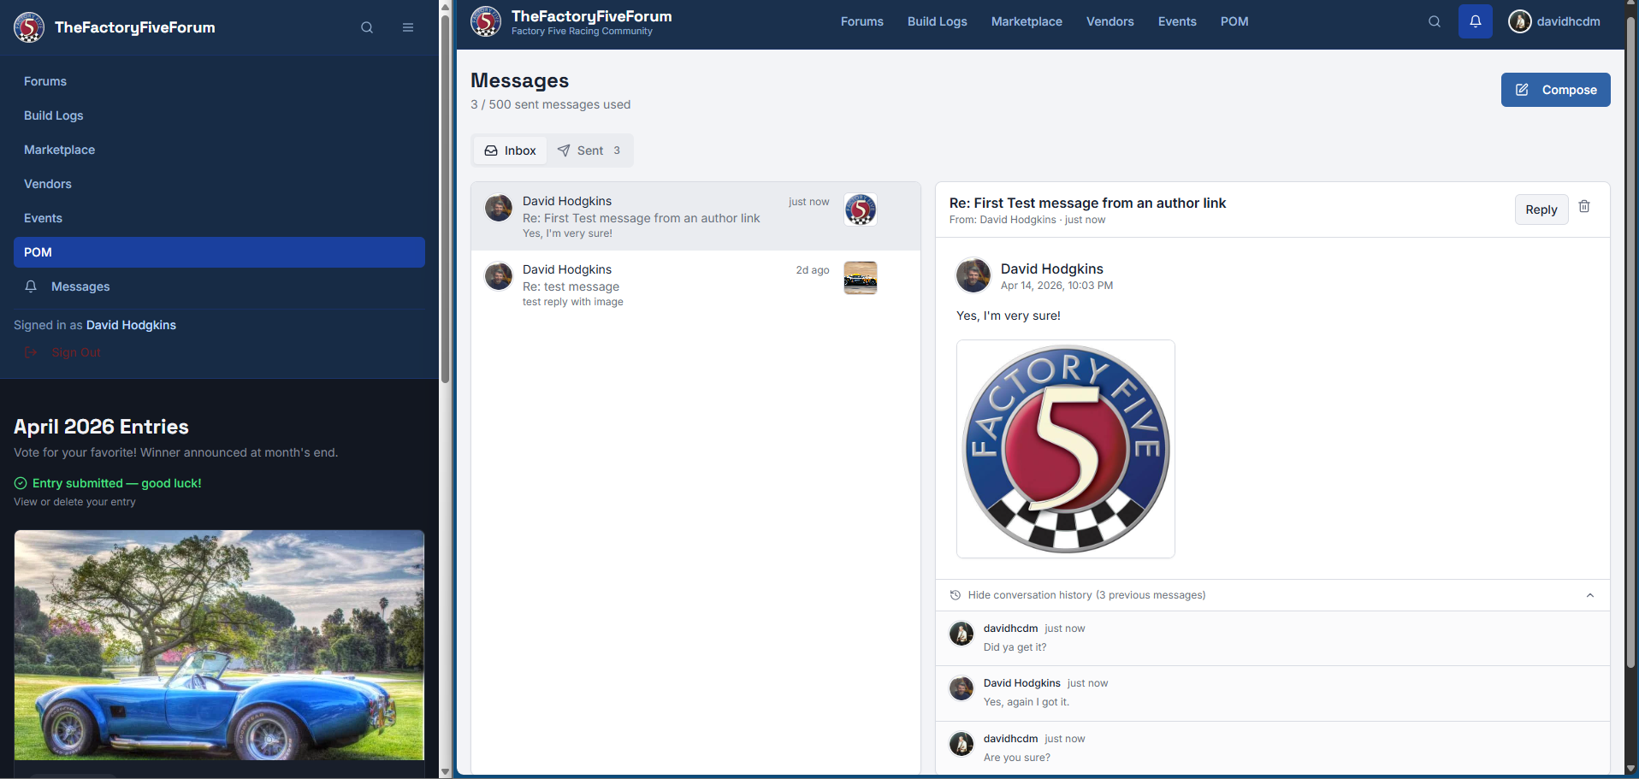Click davidhcdm avatar beside 'Are you sure?'
The height and width of the screenshot is (779, 1639).
pos(962,744)
